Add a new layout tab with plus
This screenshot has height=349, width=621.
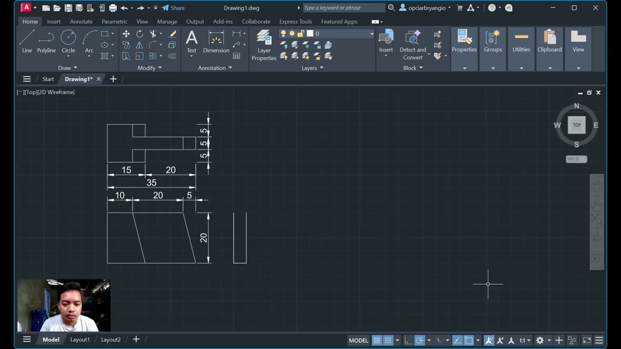point(136,340)
